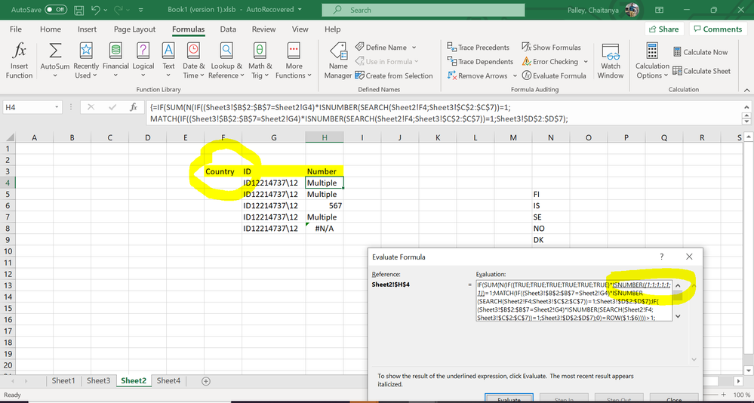Switch to the Page Layout tab
This screenshot has width=754, height=403.
click(x=134, y=29)
